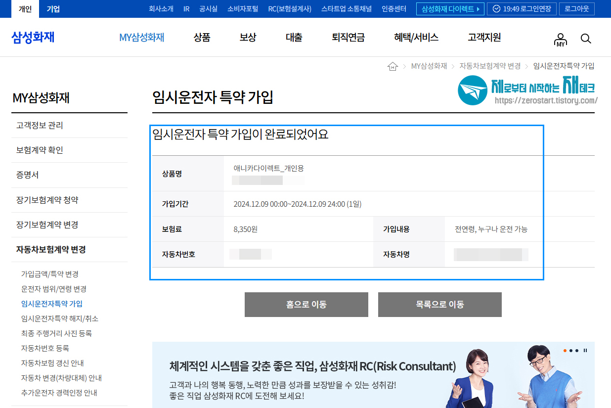
Task: Open the IR link
Action: click(x=186, y=9)
